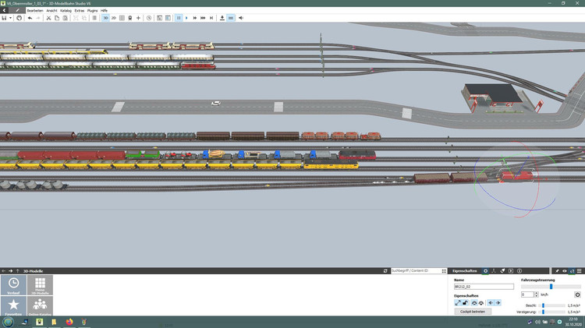
Task: Pause the simulation
Action: tap(178, 17)
